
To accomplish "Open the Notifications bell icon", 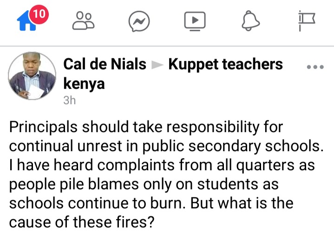I will coord(250,20).
